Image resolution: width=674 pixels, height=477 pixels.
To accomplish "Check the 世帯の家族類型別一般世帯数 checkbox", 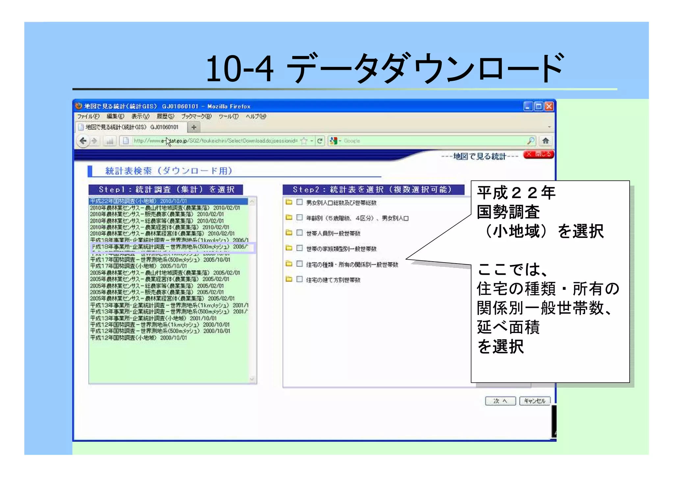I will coord(299,248).
